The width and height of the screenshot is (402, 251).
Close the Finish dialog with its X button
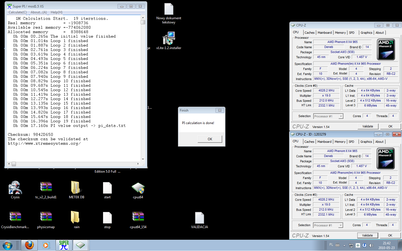tap(220, 110)
